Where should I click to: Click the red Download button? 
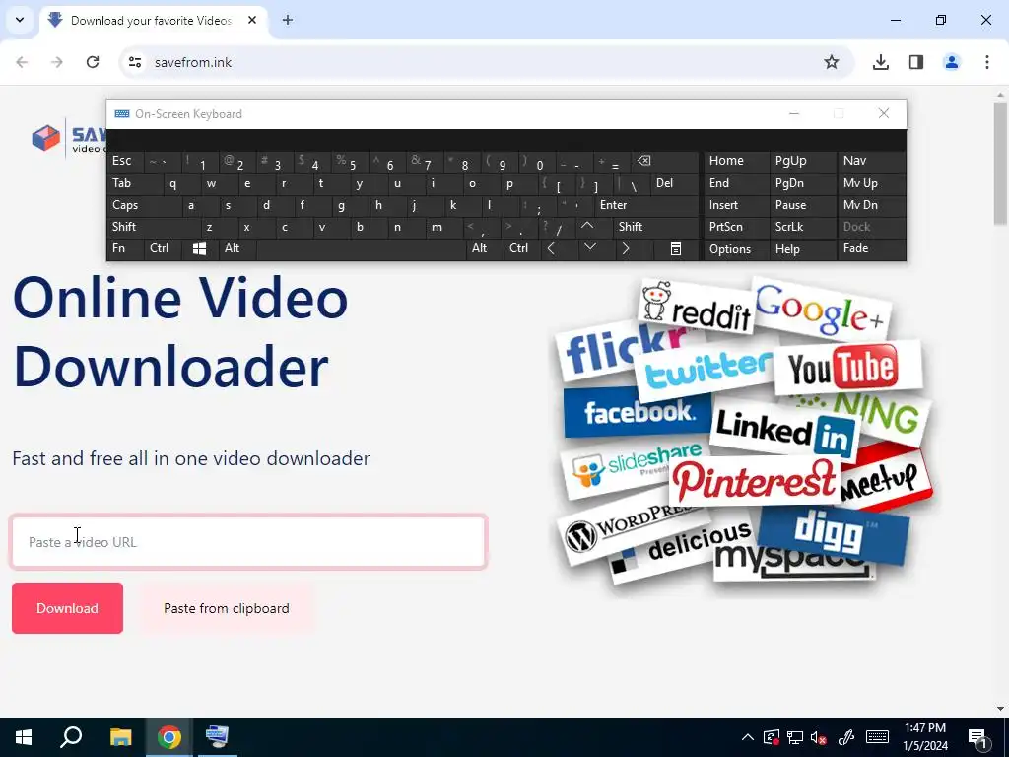[68, 608]
